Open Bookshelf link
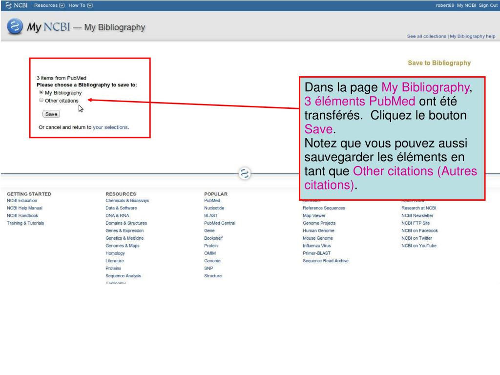The width and height of the screenshot is (500, 375). pyautogui.click(x=213, y=238)
